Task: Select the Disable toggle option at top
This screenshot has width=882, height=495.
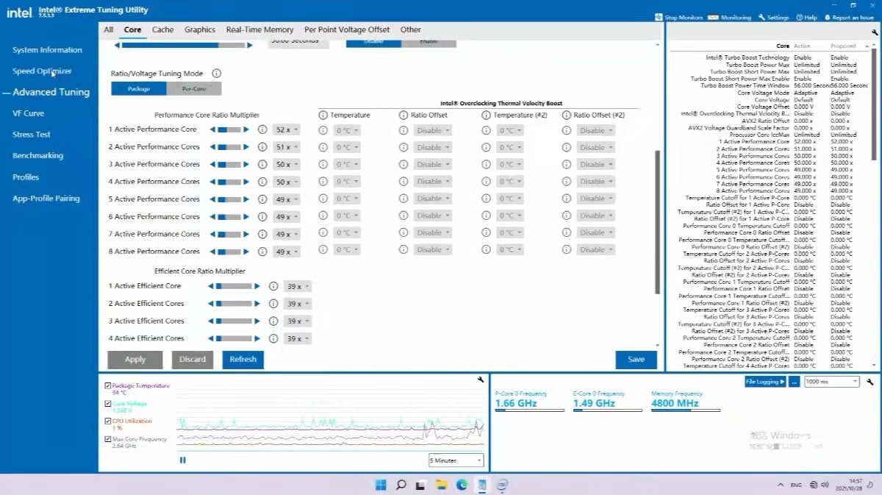Action: 373,42
